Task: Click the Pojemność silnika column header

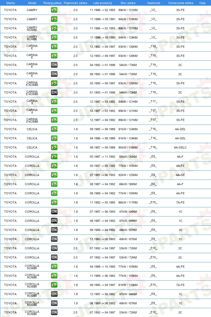Action: point(75,3)
